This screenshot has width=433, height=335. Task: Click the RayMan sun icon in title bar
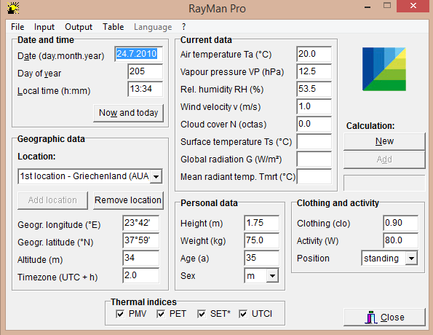click(x=13, y=8)
